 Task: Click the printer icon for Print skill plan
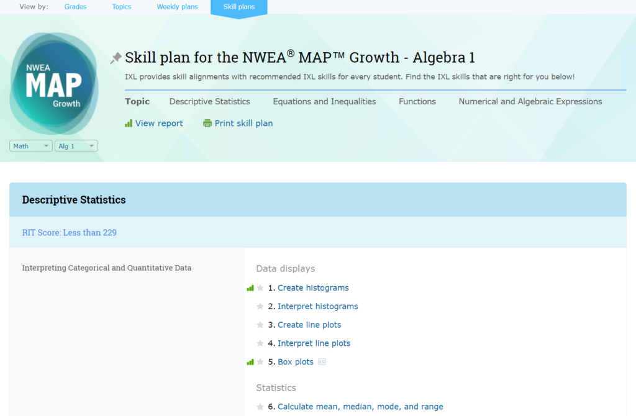coord(207,124)
